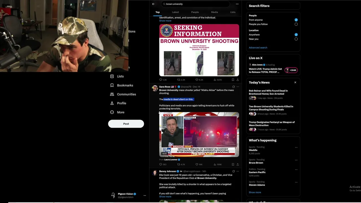The height and width of the screenshot is (203, 361).
Task: Open Communities in the left sidebar
Action: pyautogui.click(x=123, y=94)
